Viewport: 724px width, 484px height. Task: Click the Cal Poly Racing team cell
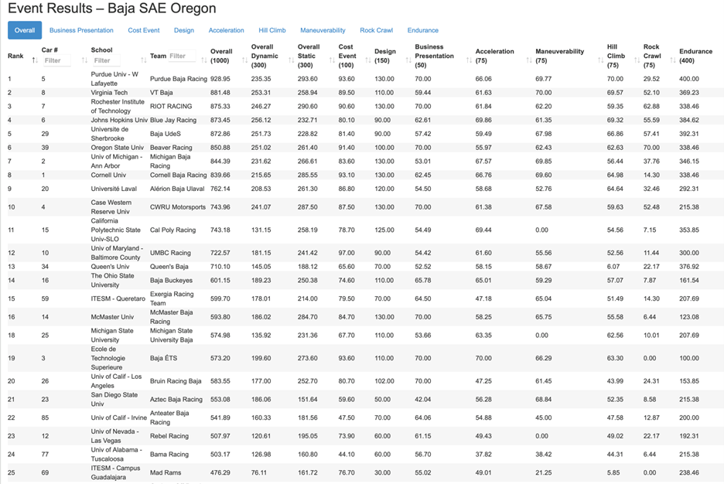(x=172, y=230)
